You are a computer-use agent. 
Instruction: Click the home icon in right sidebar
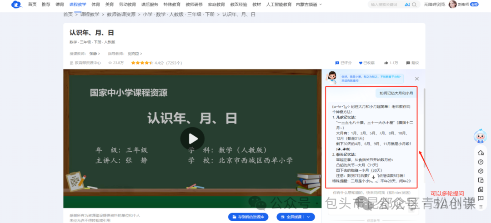[481, 153]
